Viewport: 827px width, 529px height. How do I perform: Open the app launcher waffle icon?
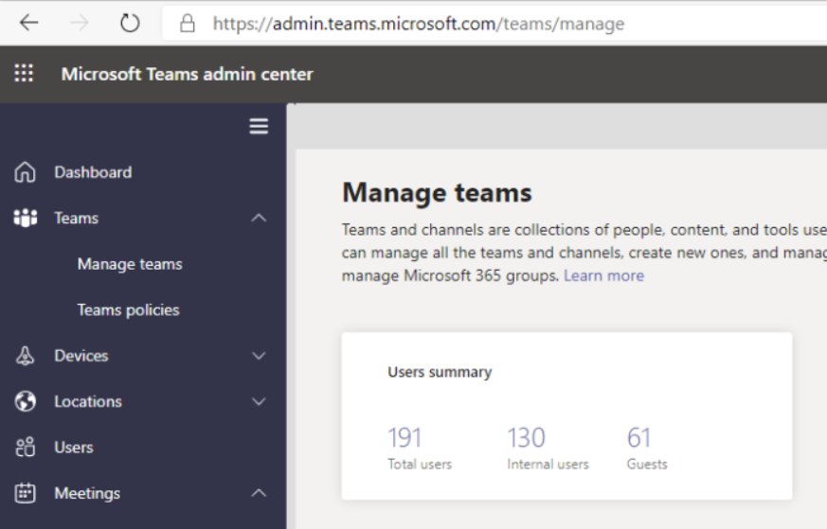25,74
